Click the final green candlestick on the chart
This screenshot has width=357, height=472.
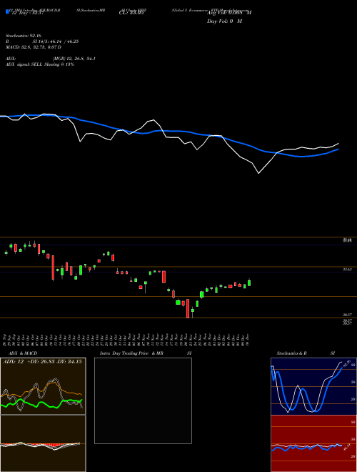click(249, 283)
